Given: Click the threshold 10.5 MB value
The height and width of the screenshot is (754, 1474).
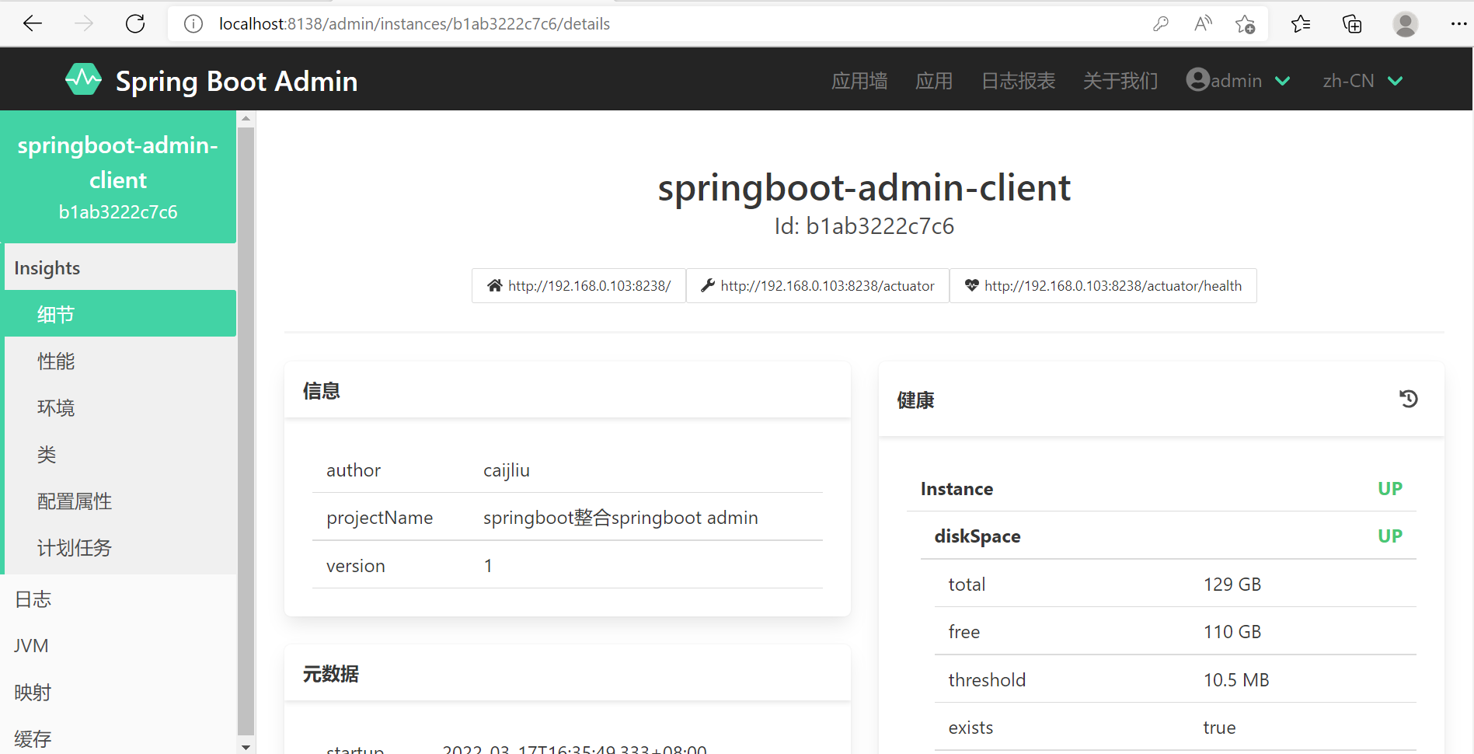Looking at the screenshot, I should pos(1236,680).
